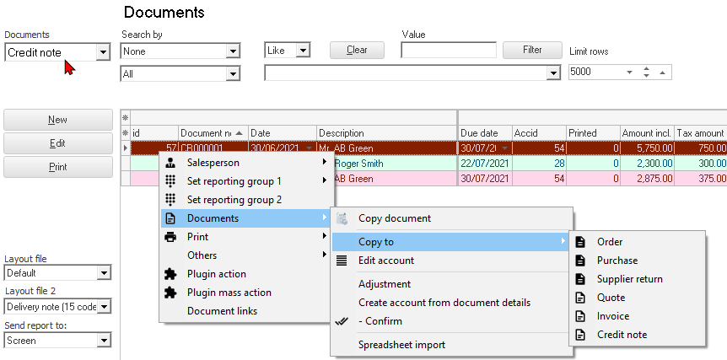Select Spreadsheet import menu entry
The height and width of the screenshot is (360, 727).
(x=401, y=345)
